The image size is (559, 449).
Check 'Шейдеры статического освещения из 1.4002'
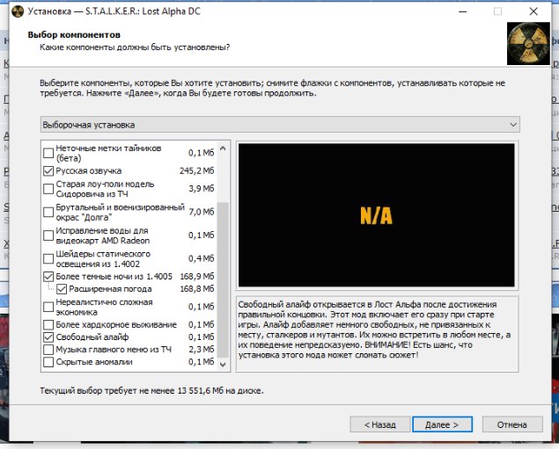pyautogui.click(x=48, y=258)
